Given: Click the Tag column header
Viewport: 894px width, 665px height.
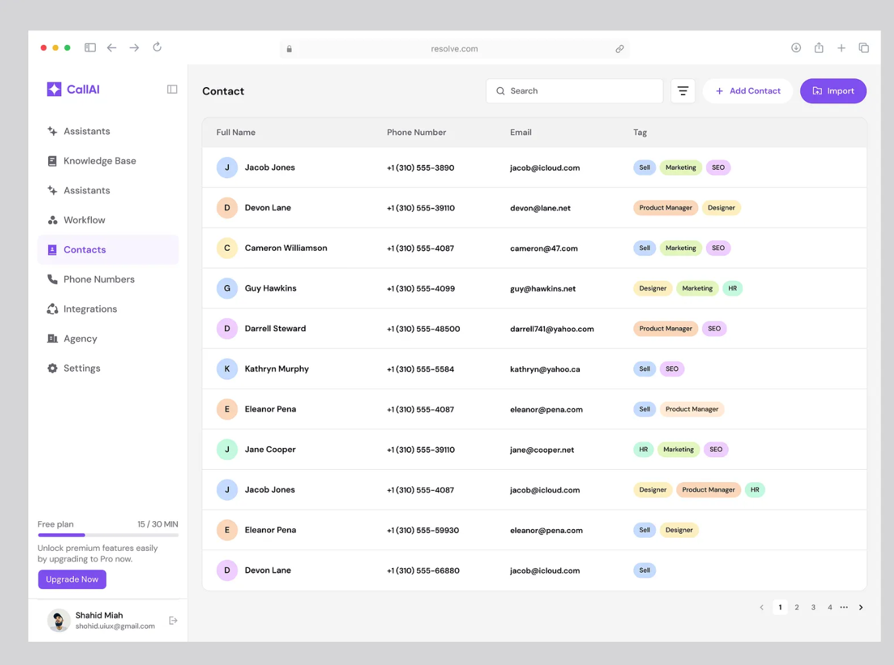Looking at the screenshot, I should pyautogui.click(x=640, y=133).
